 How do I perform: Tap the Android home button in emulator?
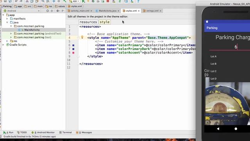[236, 129]
